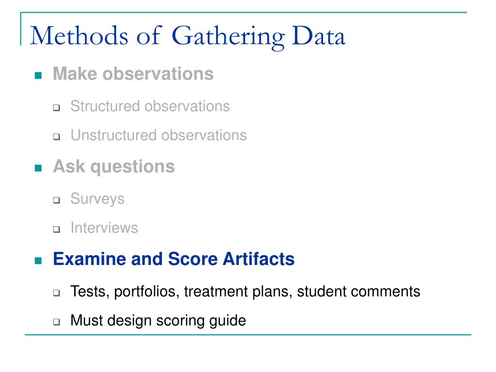Image resolution: width=496 pixels, height=372 pixels.
Task: Click the teal square bullet beside Ask questions
Action: 38,168
